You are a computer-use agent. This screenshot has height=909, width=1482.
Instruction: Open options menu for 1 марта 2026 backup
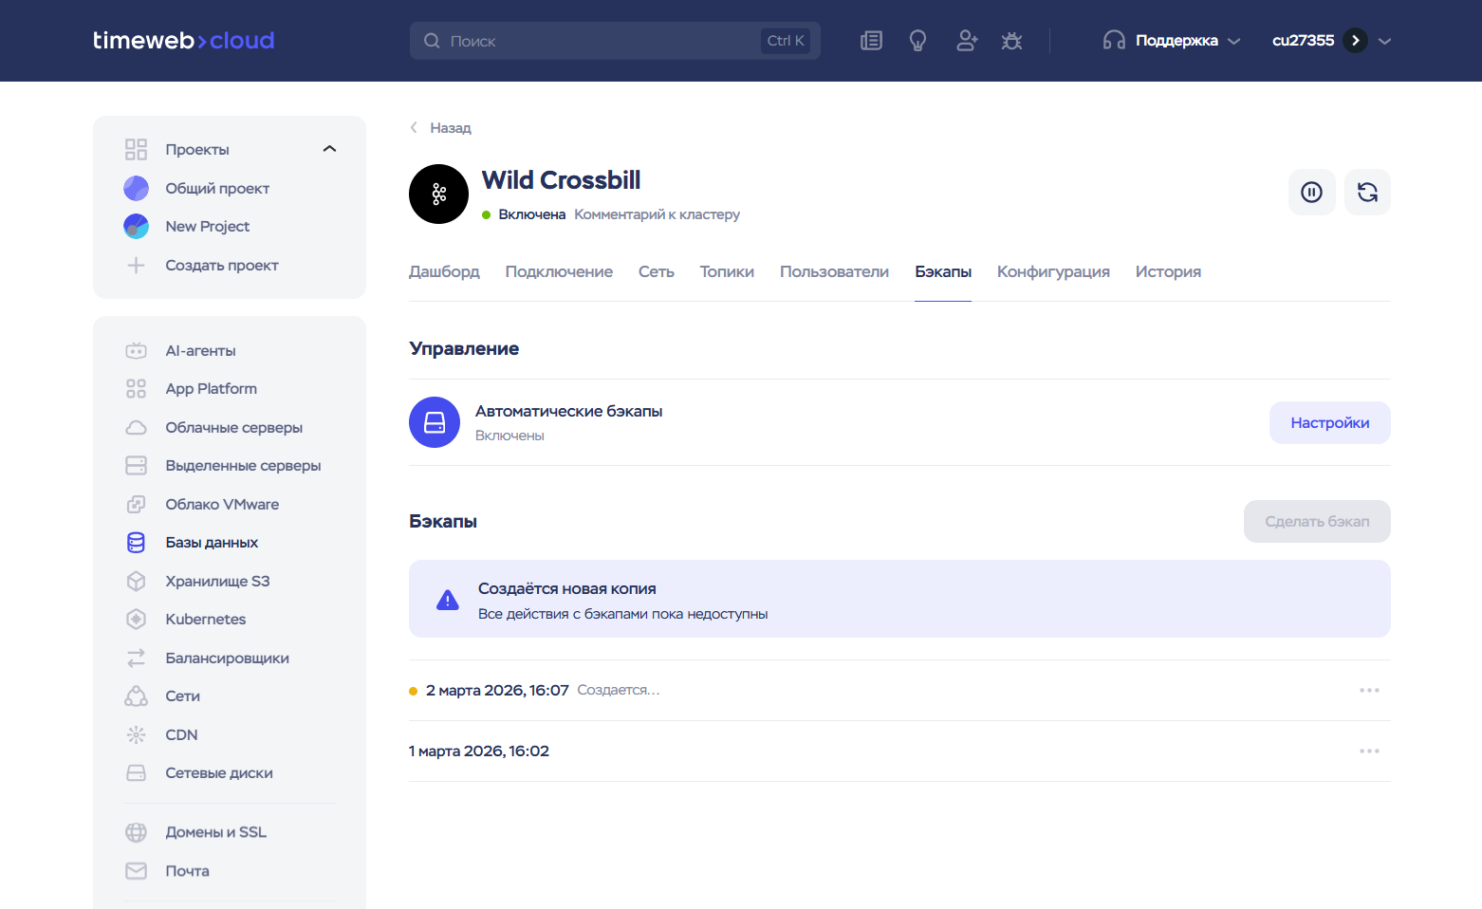click(1368, 751)
